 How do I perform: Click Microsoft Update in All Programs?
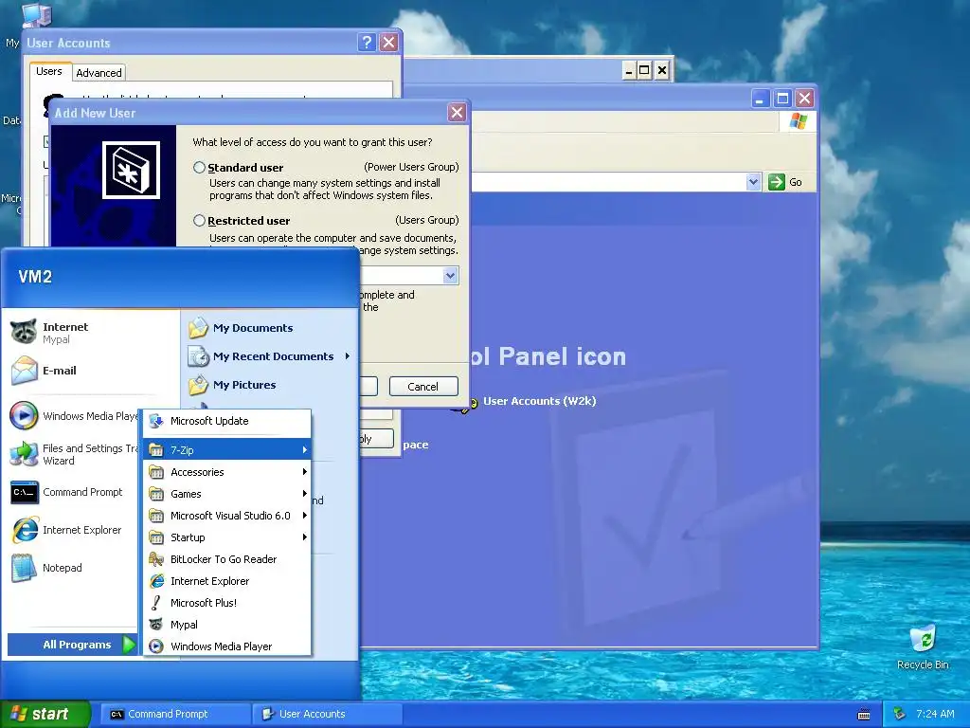pyautogui.click(x=227, y=421)
